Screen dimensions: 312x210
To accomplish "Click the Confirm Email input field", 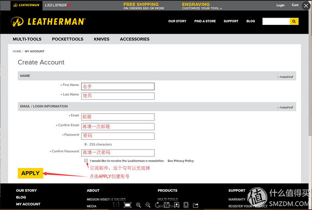I will [x=118, y=126].
